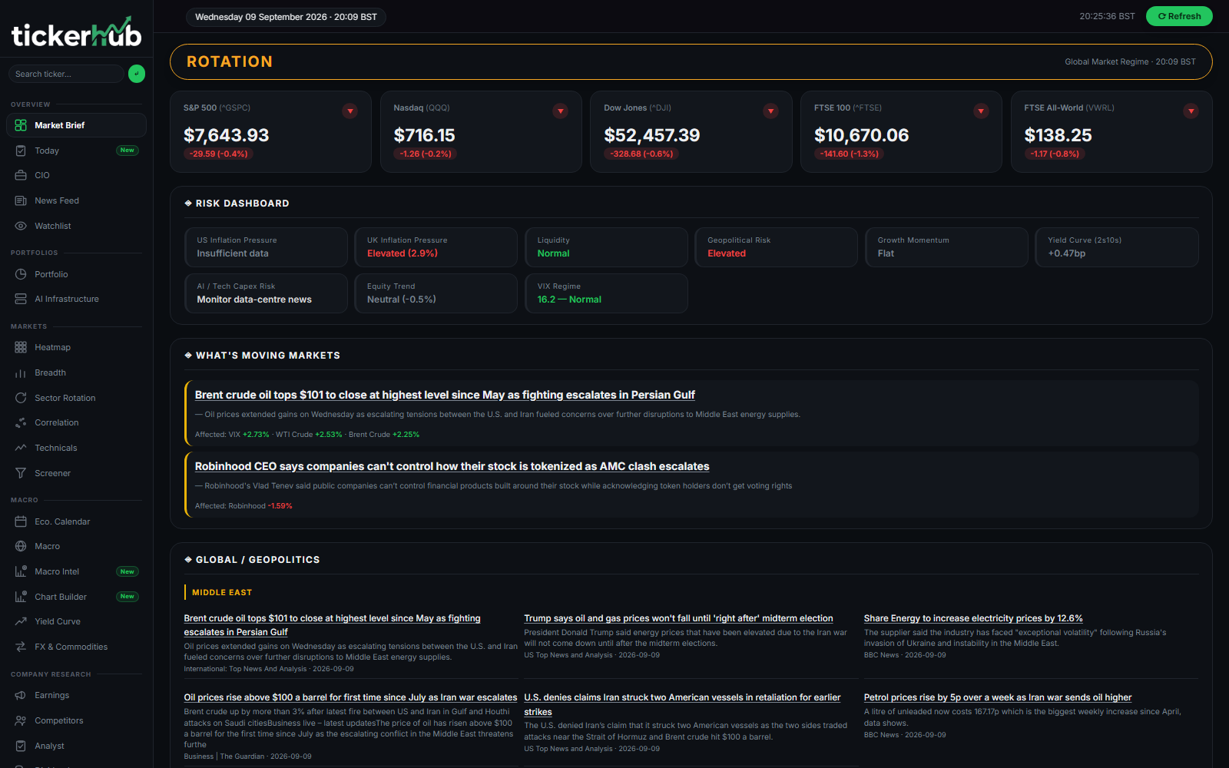Viewport: 1229px width, 768px height.
Task: Click the Eco. Calendar icon
Action: coord(21,521)
